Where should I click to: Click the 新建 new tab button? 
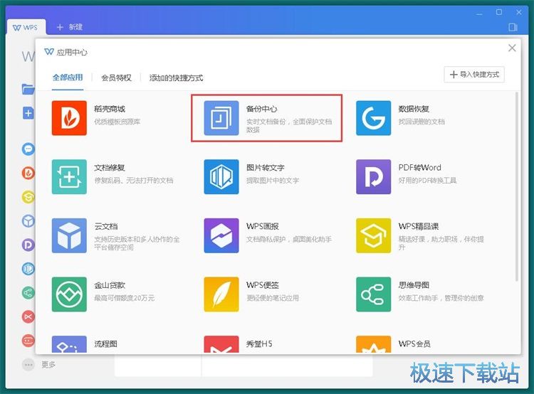pos(70,27)
